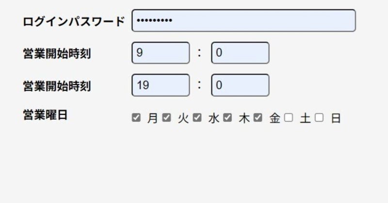Click the 金 day label text
Viewport: 388px width, 203px height.
point(275,118)
